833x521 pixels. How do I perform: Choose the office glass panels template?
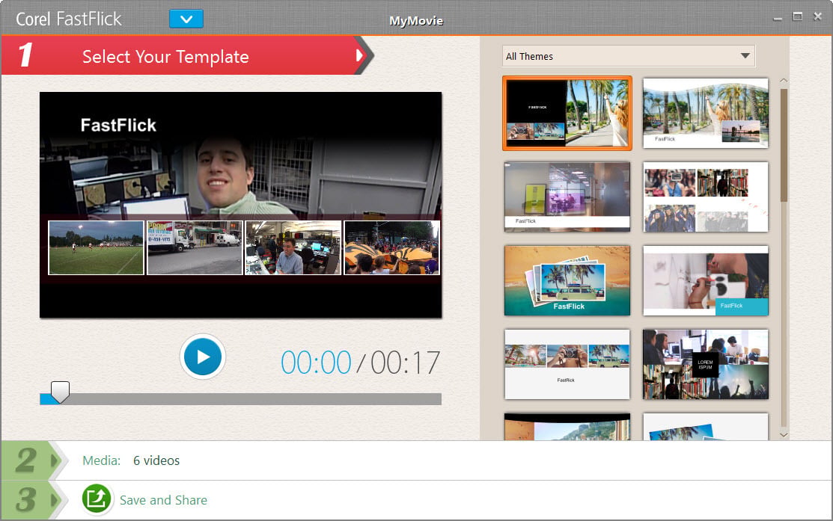[567, 197]
